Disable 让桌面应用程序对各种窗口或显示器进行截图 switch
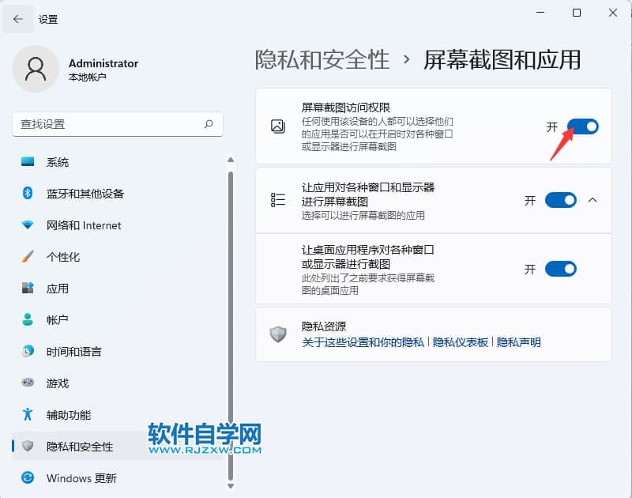The height and width of the screenshot is (498, 632). [561, 269]
